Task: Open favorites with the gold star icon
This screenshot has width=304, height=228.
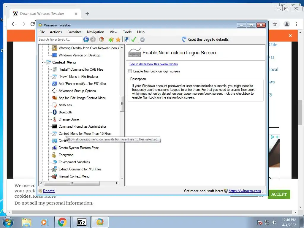Action: click(118, 39)
